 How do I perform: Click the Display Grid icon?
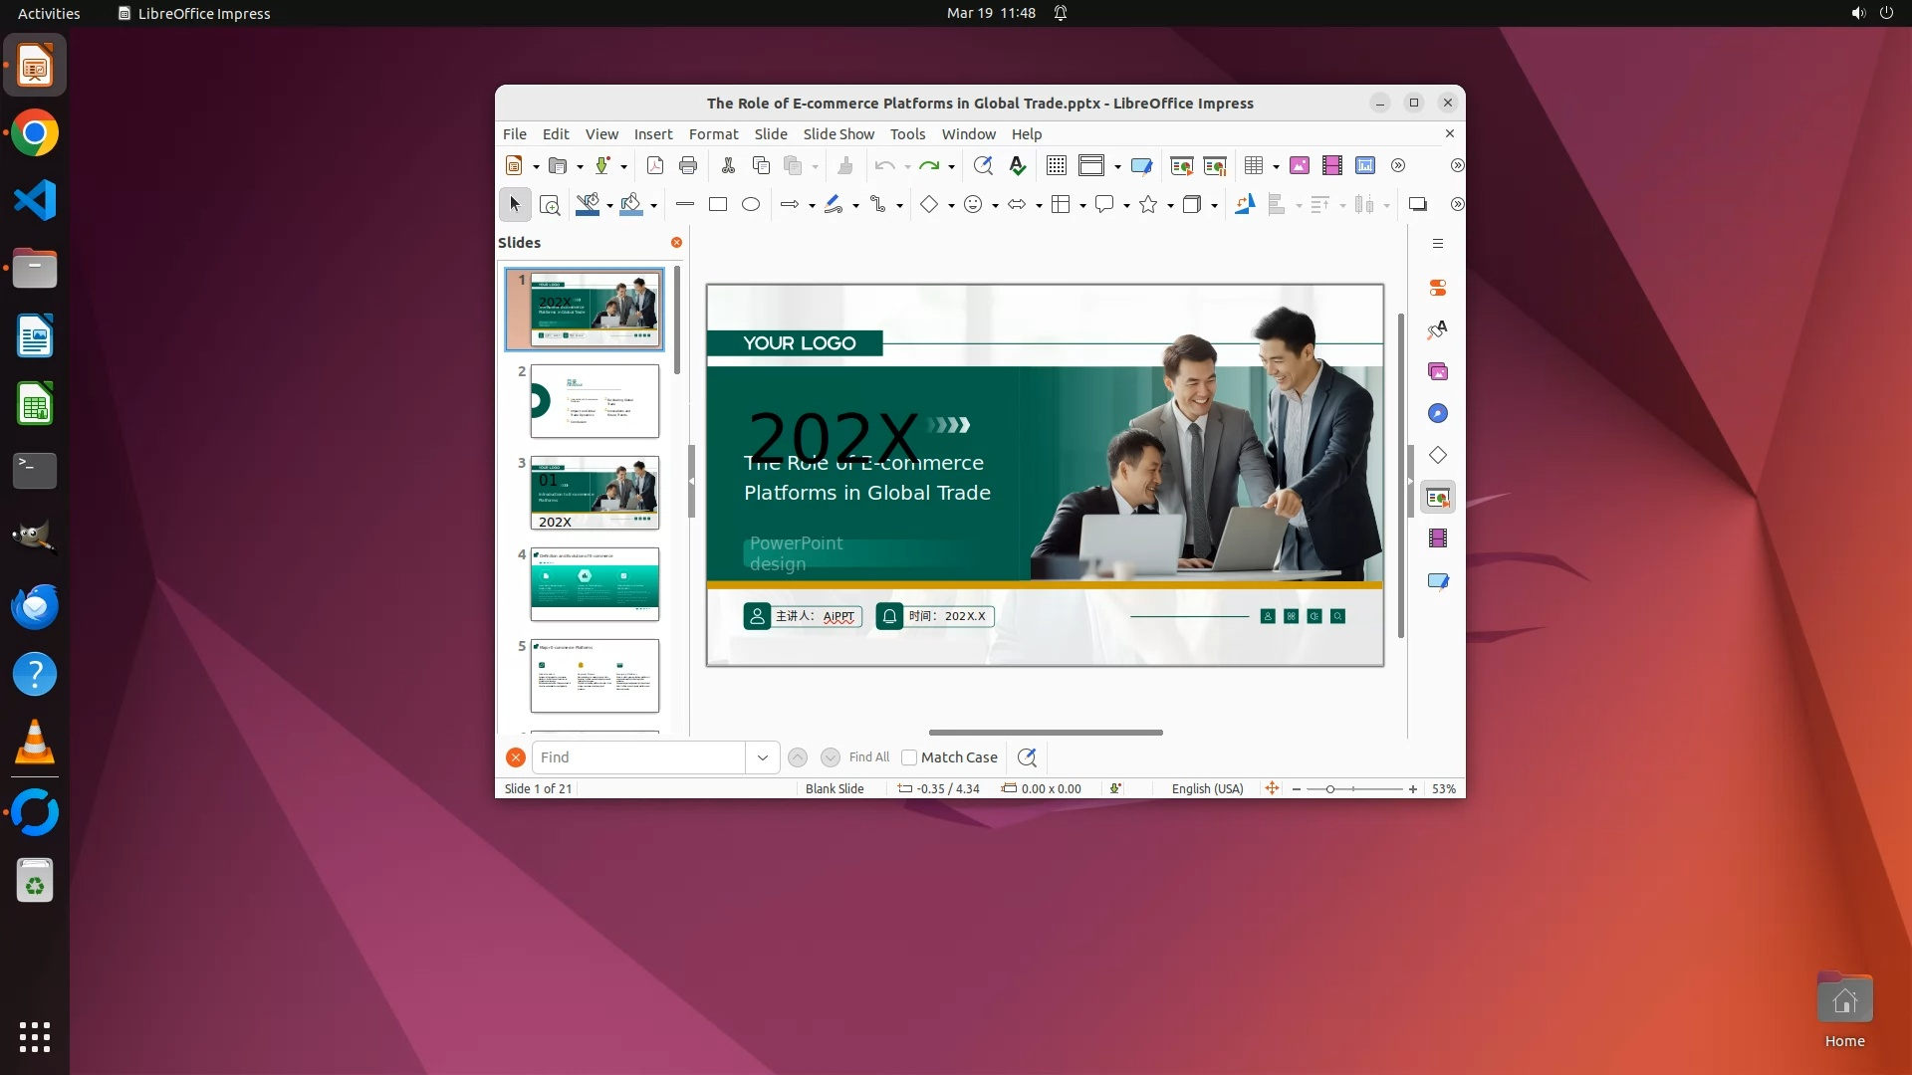coord(1057,165)
